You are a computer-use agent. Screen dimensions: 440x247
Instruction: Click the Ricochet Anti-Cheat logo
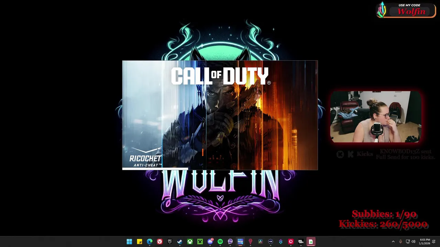pyautogui.click(x=145, y=157)
